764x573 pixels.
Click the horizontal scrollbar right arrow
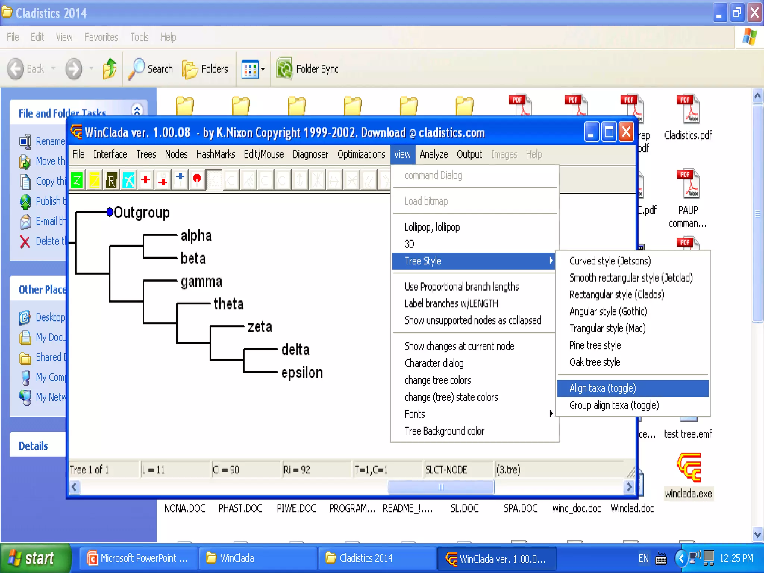pos(629,487)
